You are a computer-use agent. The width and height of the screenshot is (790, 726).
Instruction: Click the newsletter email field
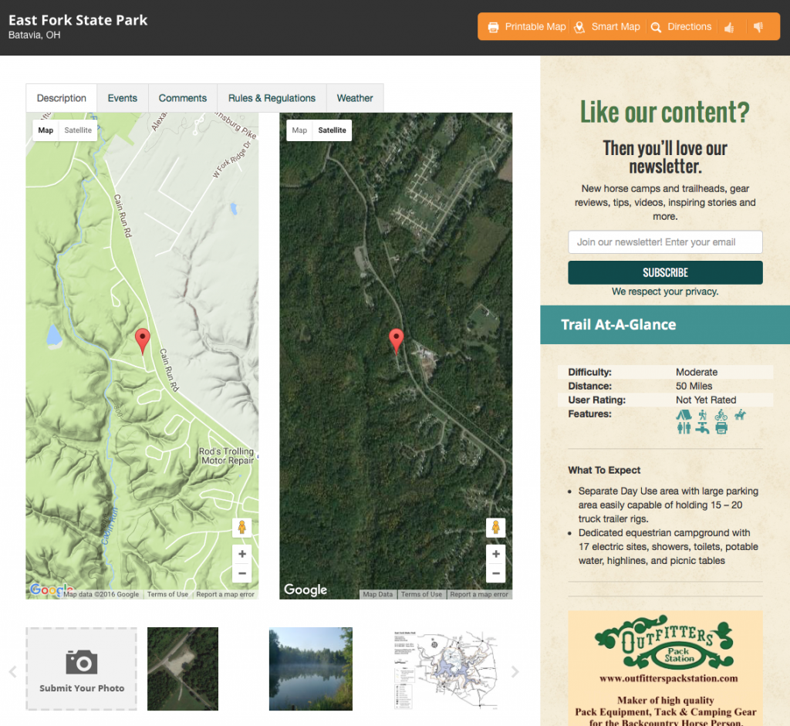tap(665, 241)
